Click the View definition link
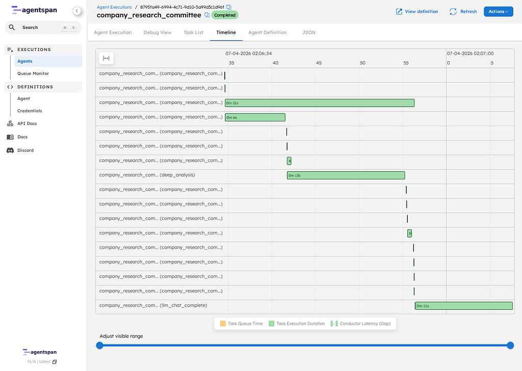The height and width of the screenshot is (371, 522). click(x=417, y=11)
